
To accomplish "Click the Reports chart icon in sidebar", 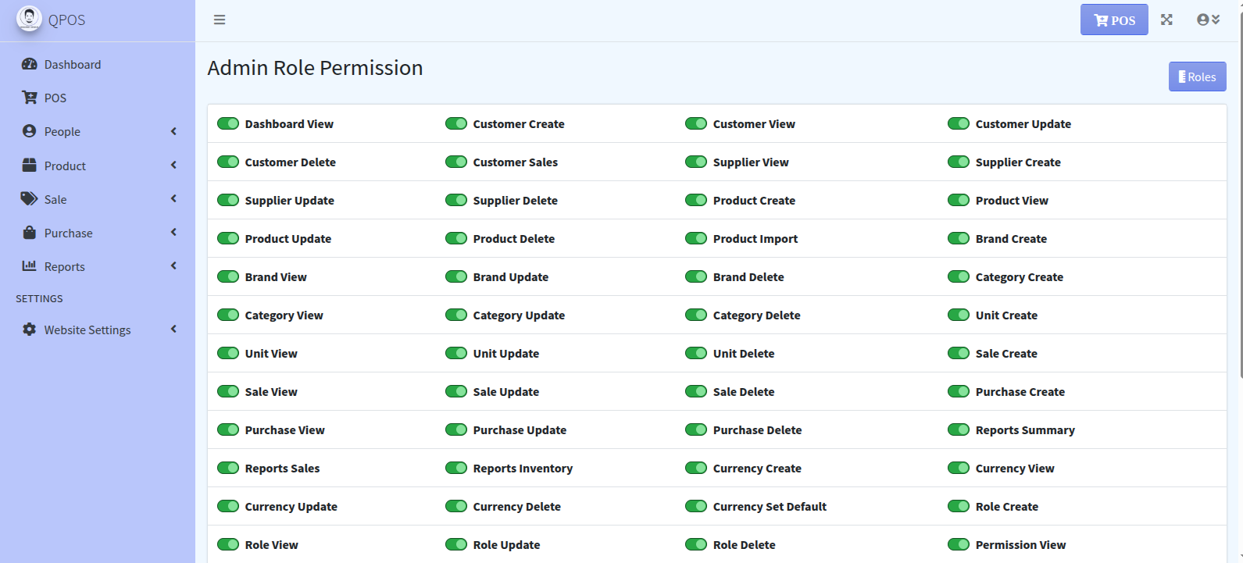I will coord(29,265).
